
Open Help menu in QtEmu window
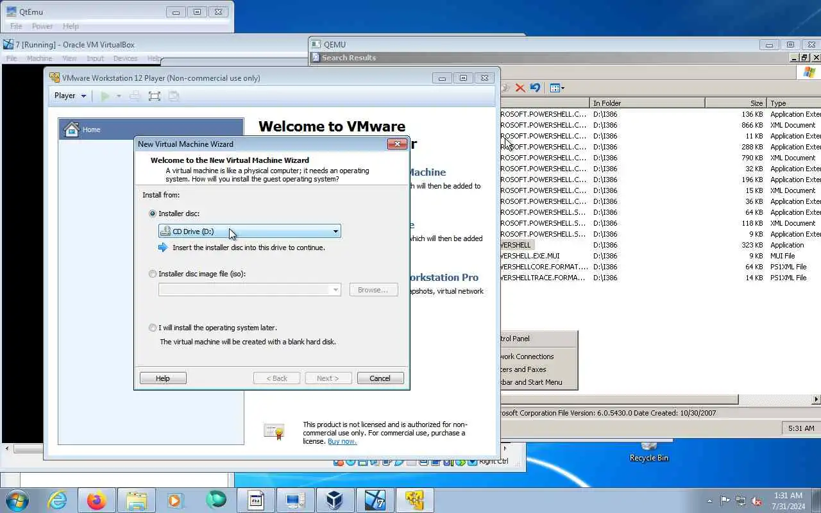pyautogui.click(x=71, y=26)
